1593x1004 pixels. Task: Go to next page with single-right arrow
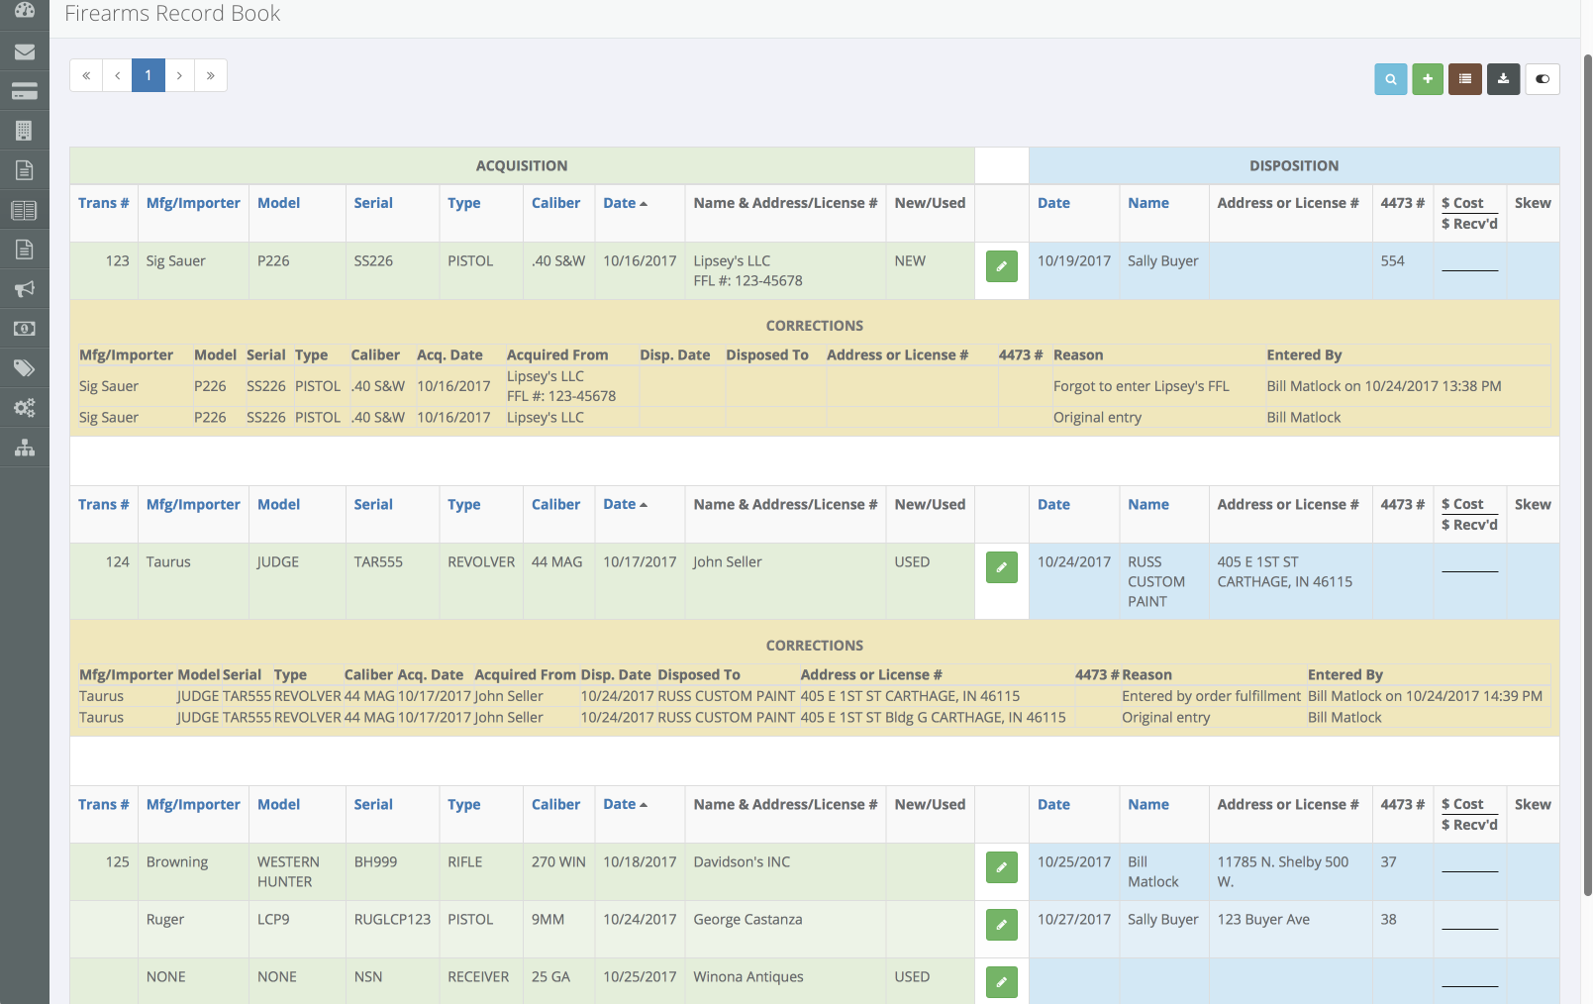[179, 75]
